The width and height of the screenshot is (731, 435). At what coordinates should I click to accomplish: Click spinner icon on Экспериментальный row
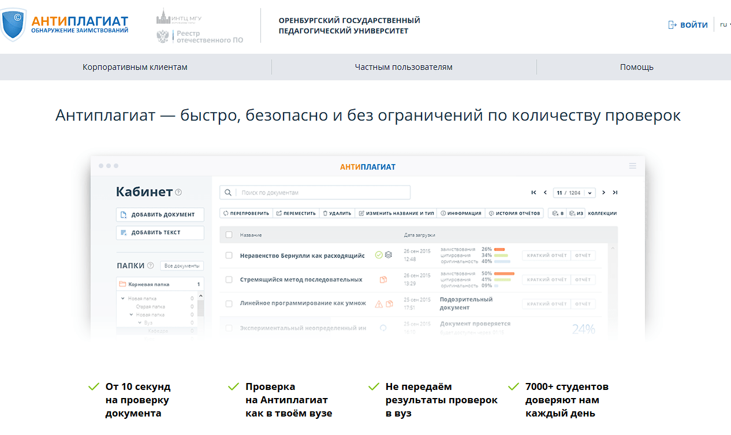383,328
